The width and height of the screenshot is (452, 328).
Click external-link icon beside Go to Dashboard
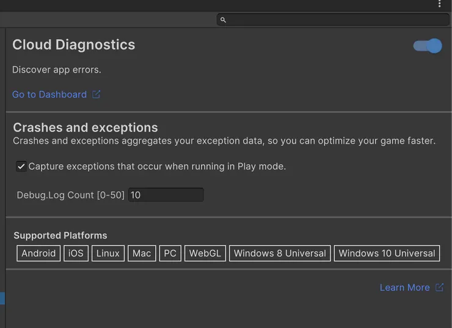pyautogui.click(x=96, y=95)
